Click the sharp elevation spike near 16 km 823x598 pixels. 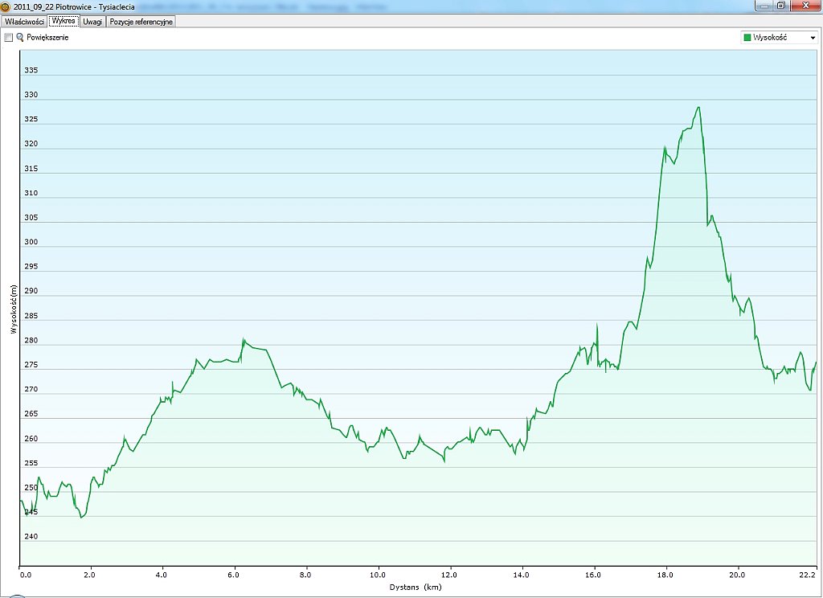pyautogui.click(x=597, y=324)
